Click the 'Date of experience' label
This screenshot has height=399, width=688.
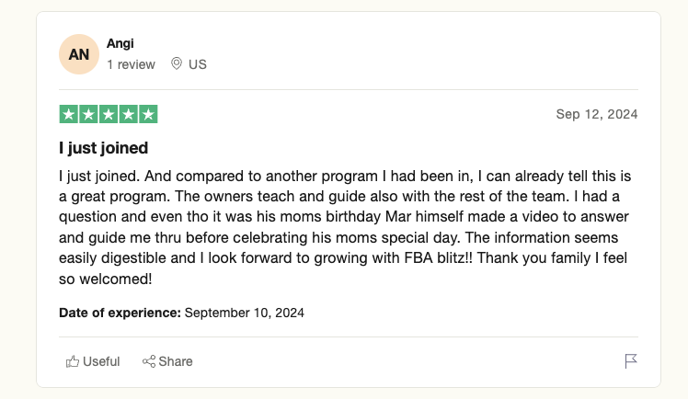(120, 313)
